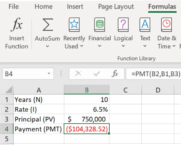Expand the Text functions dropdown arrow
181x145 pixels.
click(145, 46)
